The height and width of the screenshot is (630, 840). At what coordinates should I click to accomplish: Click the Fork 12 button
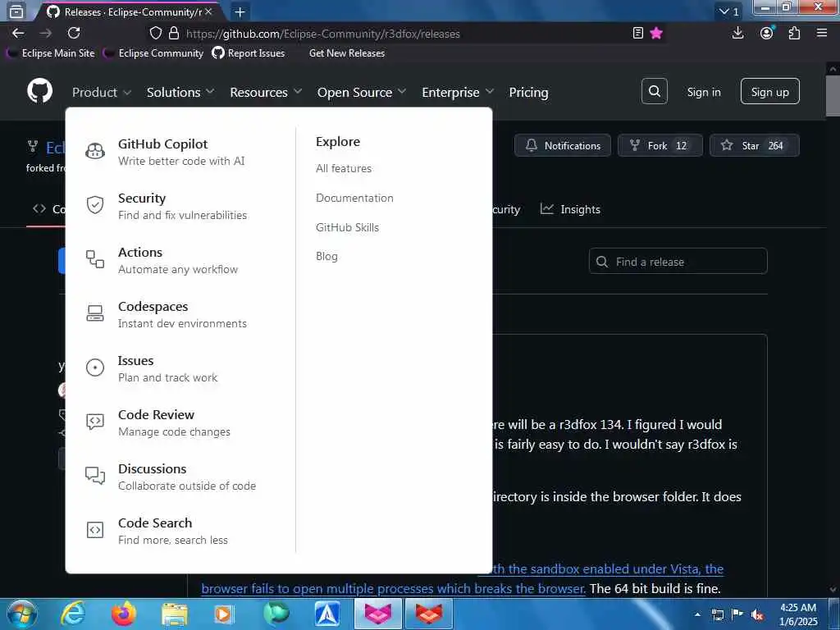click(660, 145)
